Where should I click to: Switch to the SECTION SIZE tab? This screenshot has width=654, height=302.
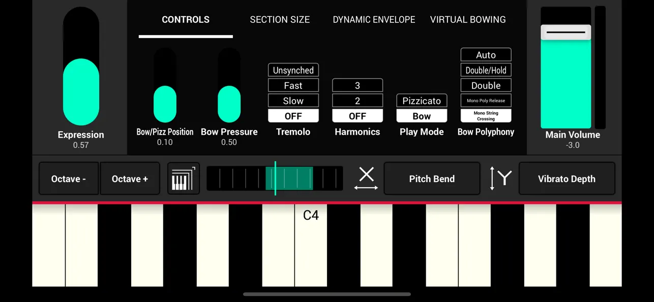click(280, 19)
